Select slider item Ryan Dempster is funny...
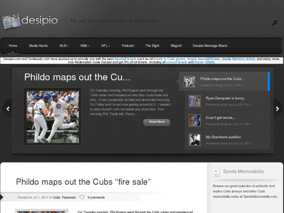 pos(227,101)
